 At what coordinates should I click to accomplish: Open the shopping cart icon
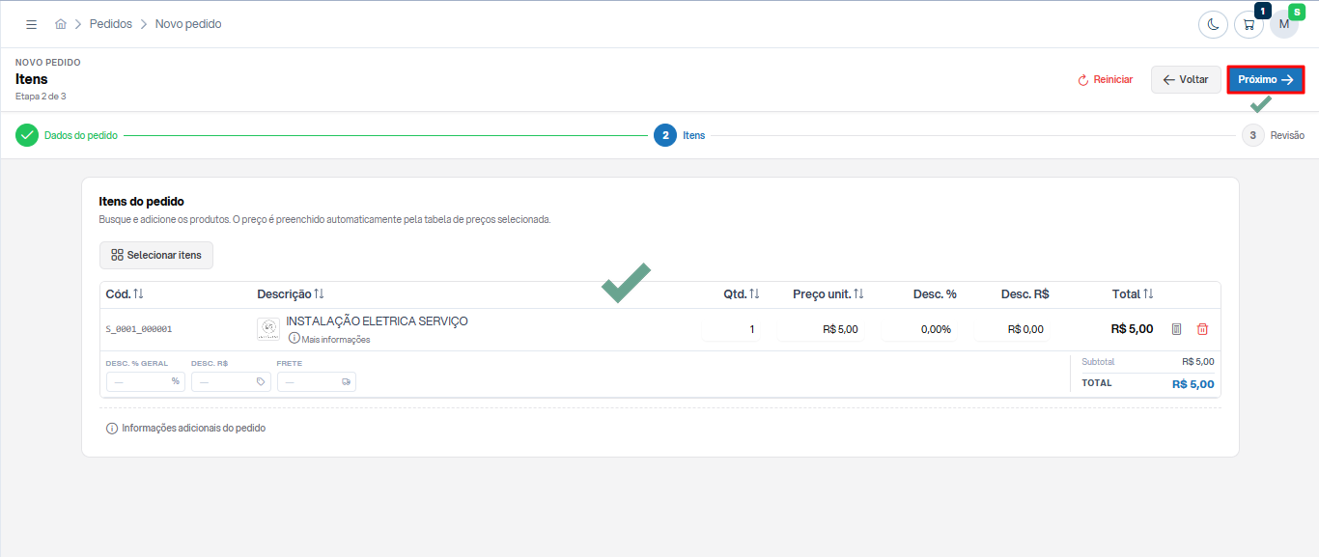pyautogui.click(x=1249, y=24)
